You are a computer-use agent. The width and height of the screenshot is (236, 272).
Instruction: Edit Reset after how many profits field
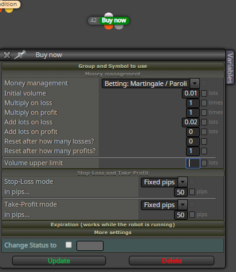coord(193,151)
